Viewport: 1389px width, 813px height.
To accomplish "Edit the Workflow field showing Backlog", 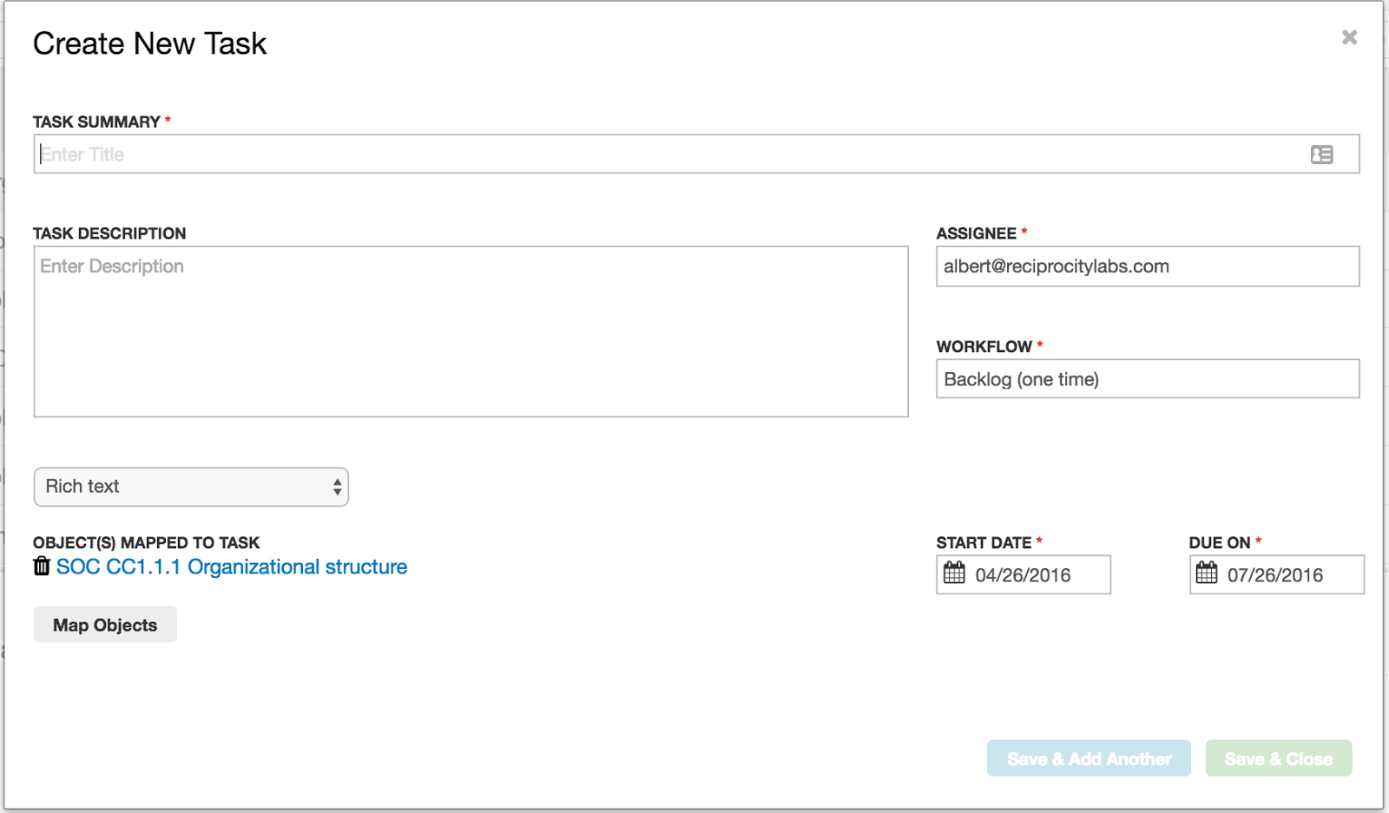I will point(1148,379).
